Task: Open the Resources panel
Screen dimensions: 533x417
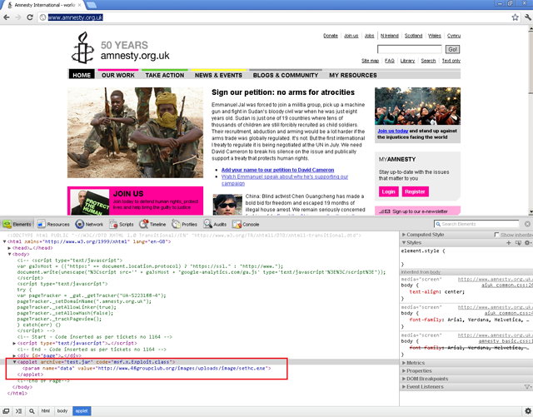Action: point(53,224)
